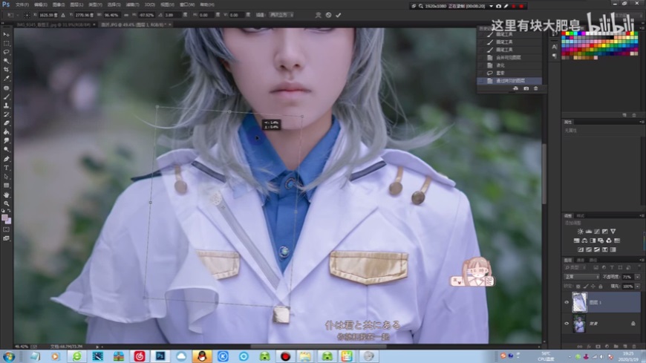This screenshot has height=363, width=646.
Task: Open the Properties panel flyout menu
Action: pyautogui.click(x=641, y=122)
